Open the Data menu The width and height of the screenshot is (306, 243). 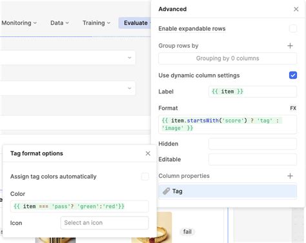[x=59, y=23]
